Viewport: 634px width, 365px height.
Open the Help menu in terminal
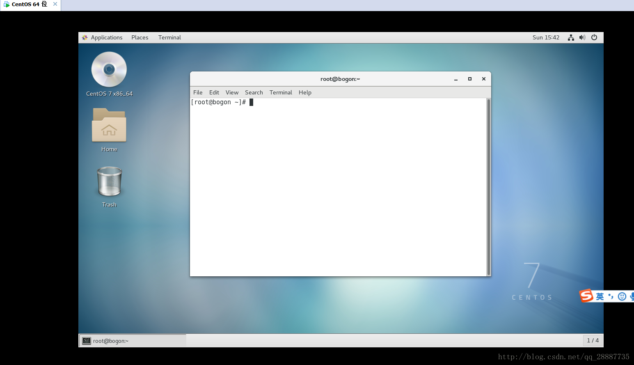tap(305, 92)
